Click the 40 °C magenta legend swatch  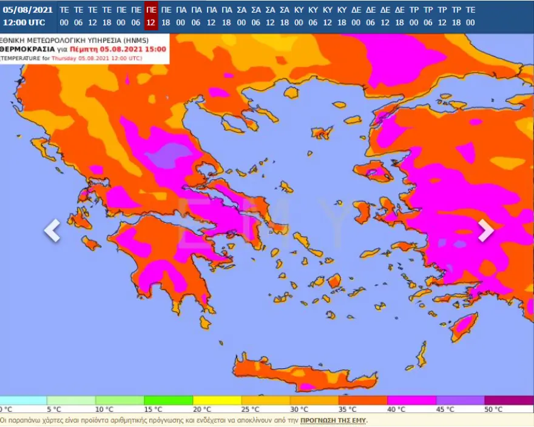click(x=411, y=400)
